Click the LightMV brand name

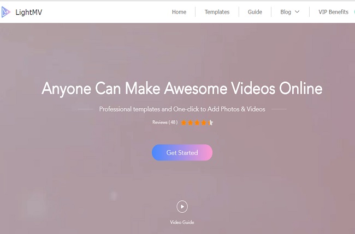click(29, 12)
